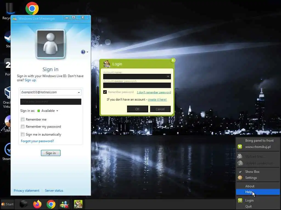The width and height of the screenshot is (281, 210).
Task: Enable Sign me in automatically checkbox
Action: pyautogui.click(x=23, y=134)
